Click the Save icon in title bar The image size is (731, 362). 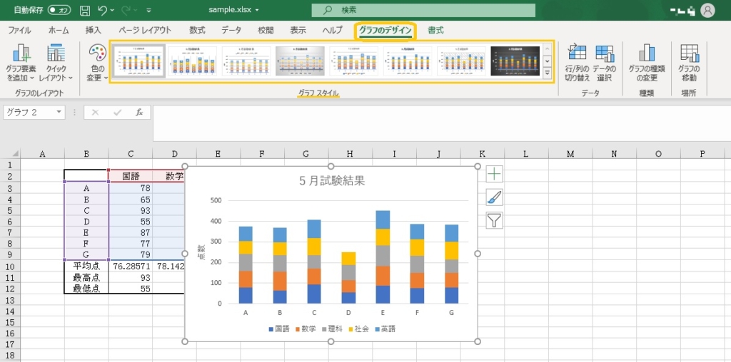coord(85,11)
